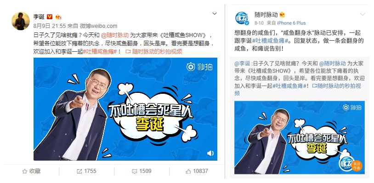Expand the dropdown chevron on 随时脉动's post
This screenshot has width=374, height=183.
tap(363, 14)
